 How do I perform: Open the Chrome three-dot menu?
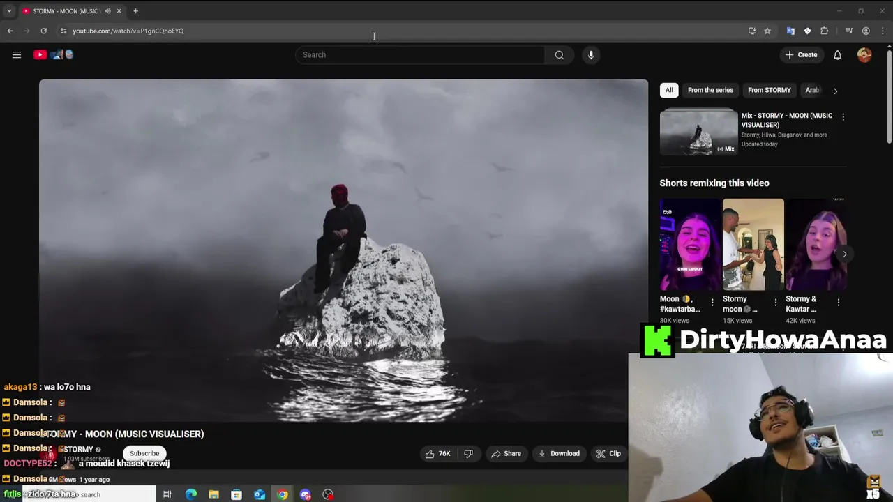tap(883, 31)
